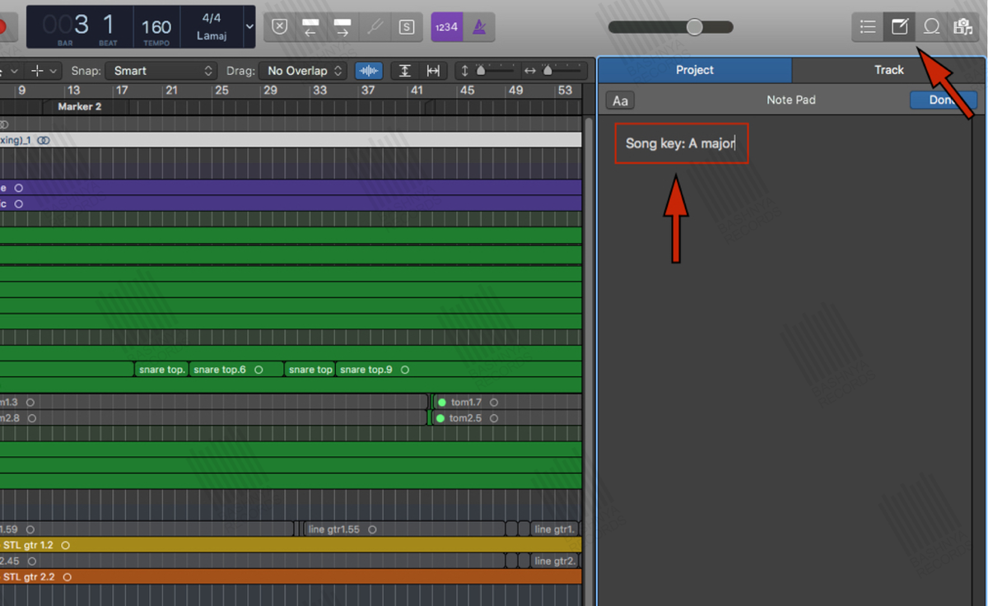Open the Loop Browser icon

click(931, 27)
